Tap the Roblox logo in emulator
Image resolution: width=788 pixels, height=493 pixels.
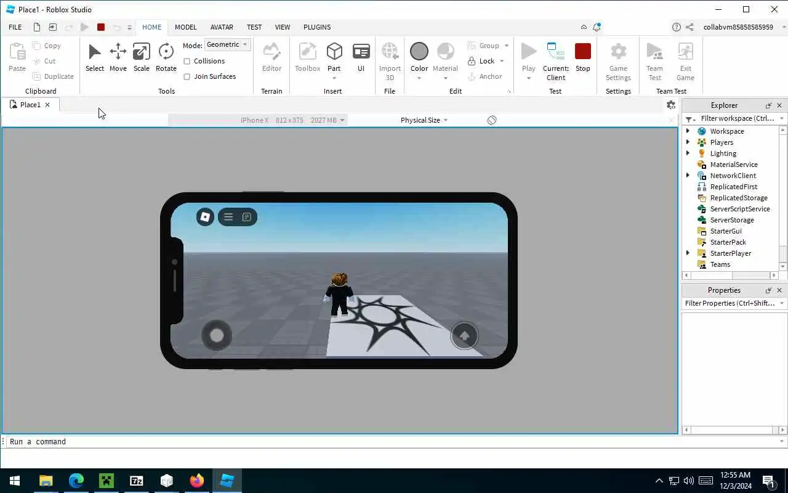pyautogui.click(x=205, y=217)
